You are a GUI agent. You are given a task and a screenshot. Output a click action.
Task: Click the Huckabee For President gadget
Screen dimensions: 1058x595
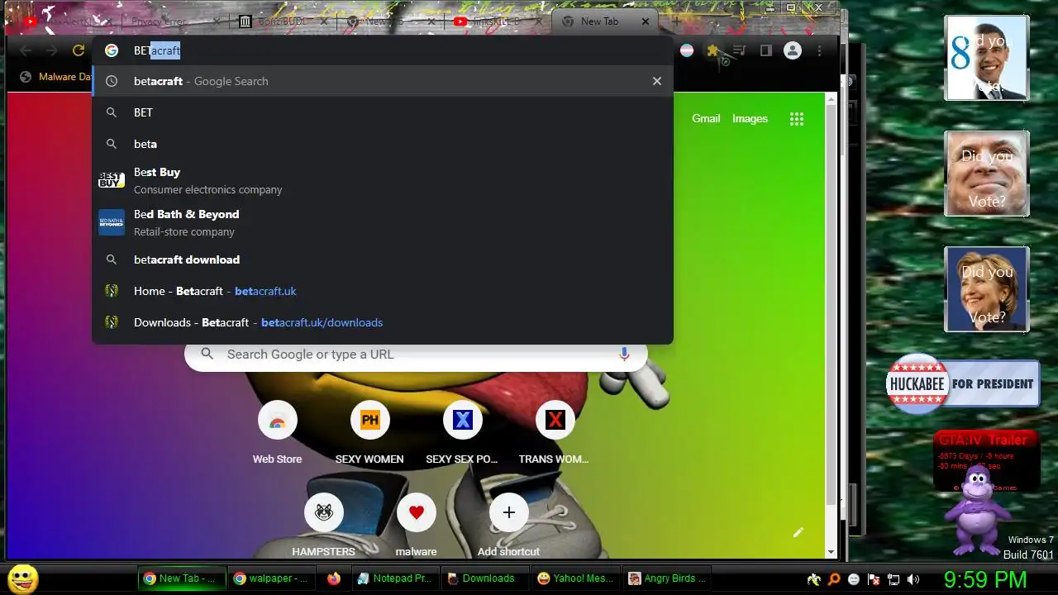963,383
